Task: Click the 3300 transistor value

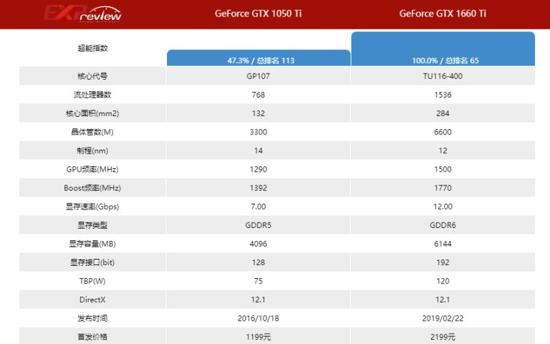Action: [258, 132]
